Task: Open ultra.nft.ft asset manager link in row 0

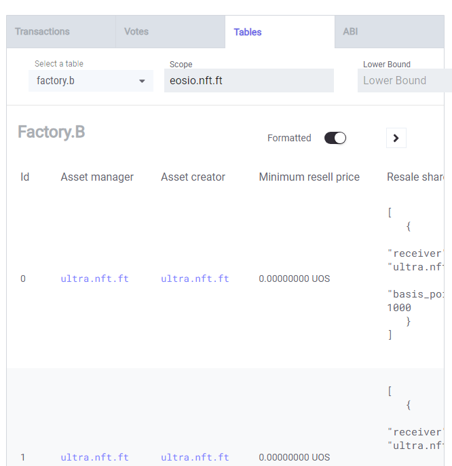Action: point(95,279)
